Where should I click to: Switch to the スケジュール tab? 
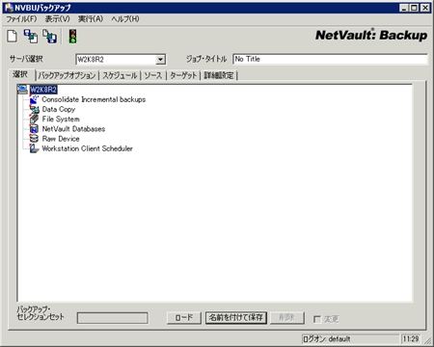(120, 75)
